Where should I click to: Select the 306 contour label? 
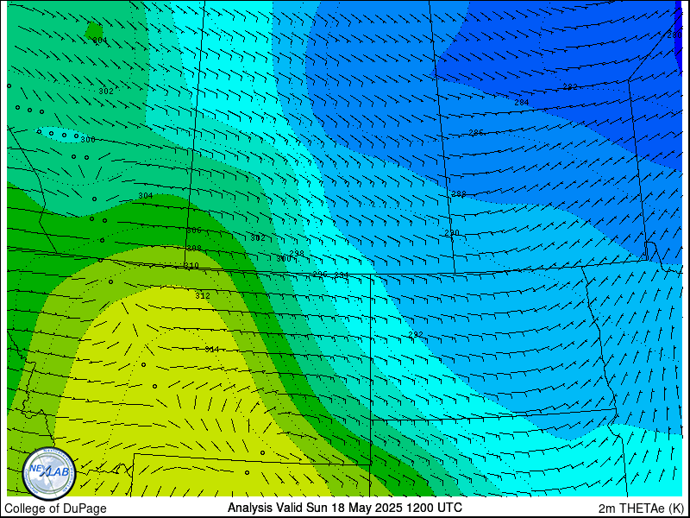click(194, 231)
